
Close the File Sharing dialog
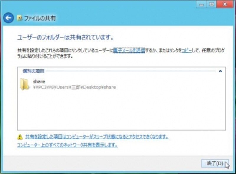tap(224, 4)
